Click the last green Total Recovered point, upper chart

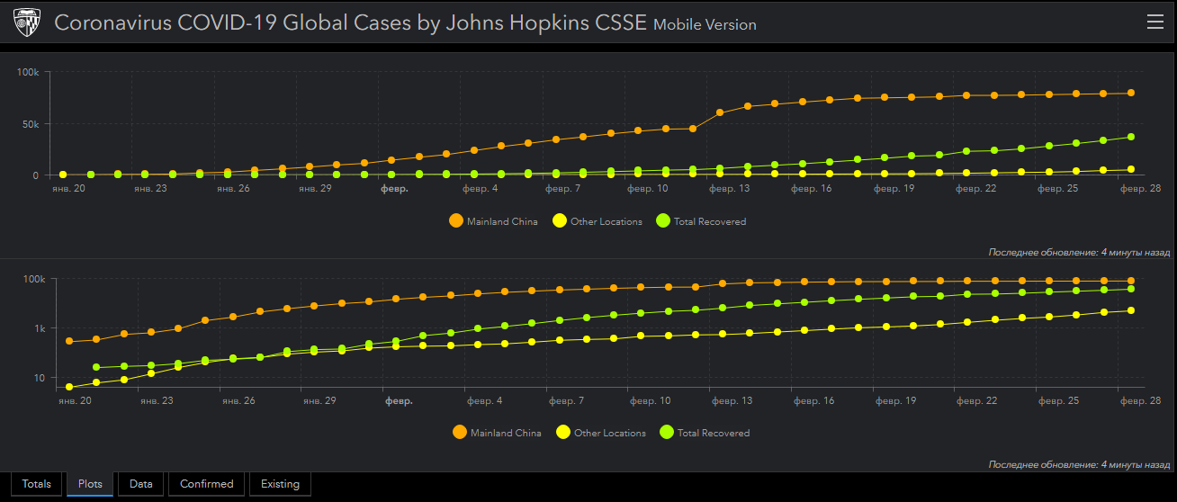(1131, 137)
